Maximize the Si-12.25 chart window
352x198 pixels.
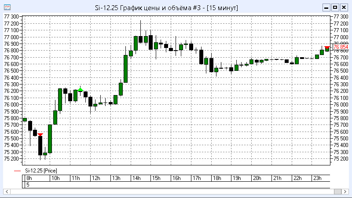click(x=334, y=7)
